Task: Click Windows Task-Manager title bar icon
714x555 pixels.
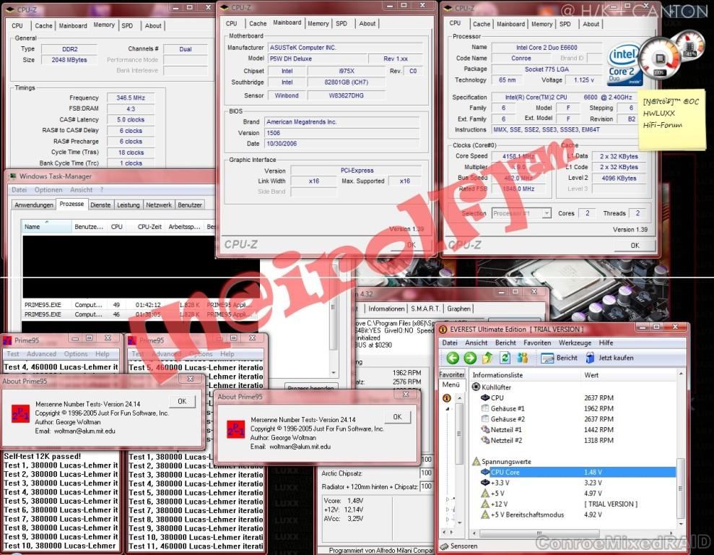Action: [x=13, y=176]
